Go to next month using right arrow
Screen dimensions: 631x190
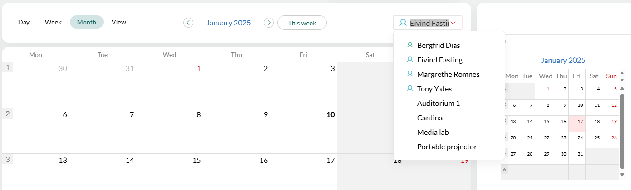(x=269, y=23)
